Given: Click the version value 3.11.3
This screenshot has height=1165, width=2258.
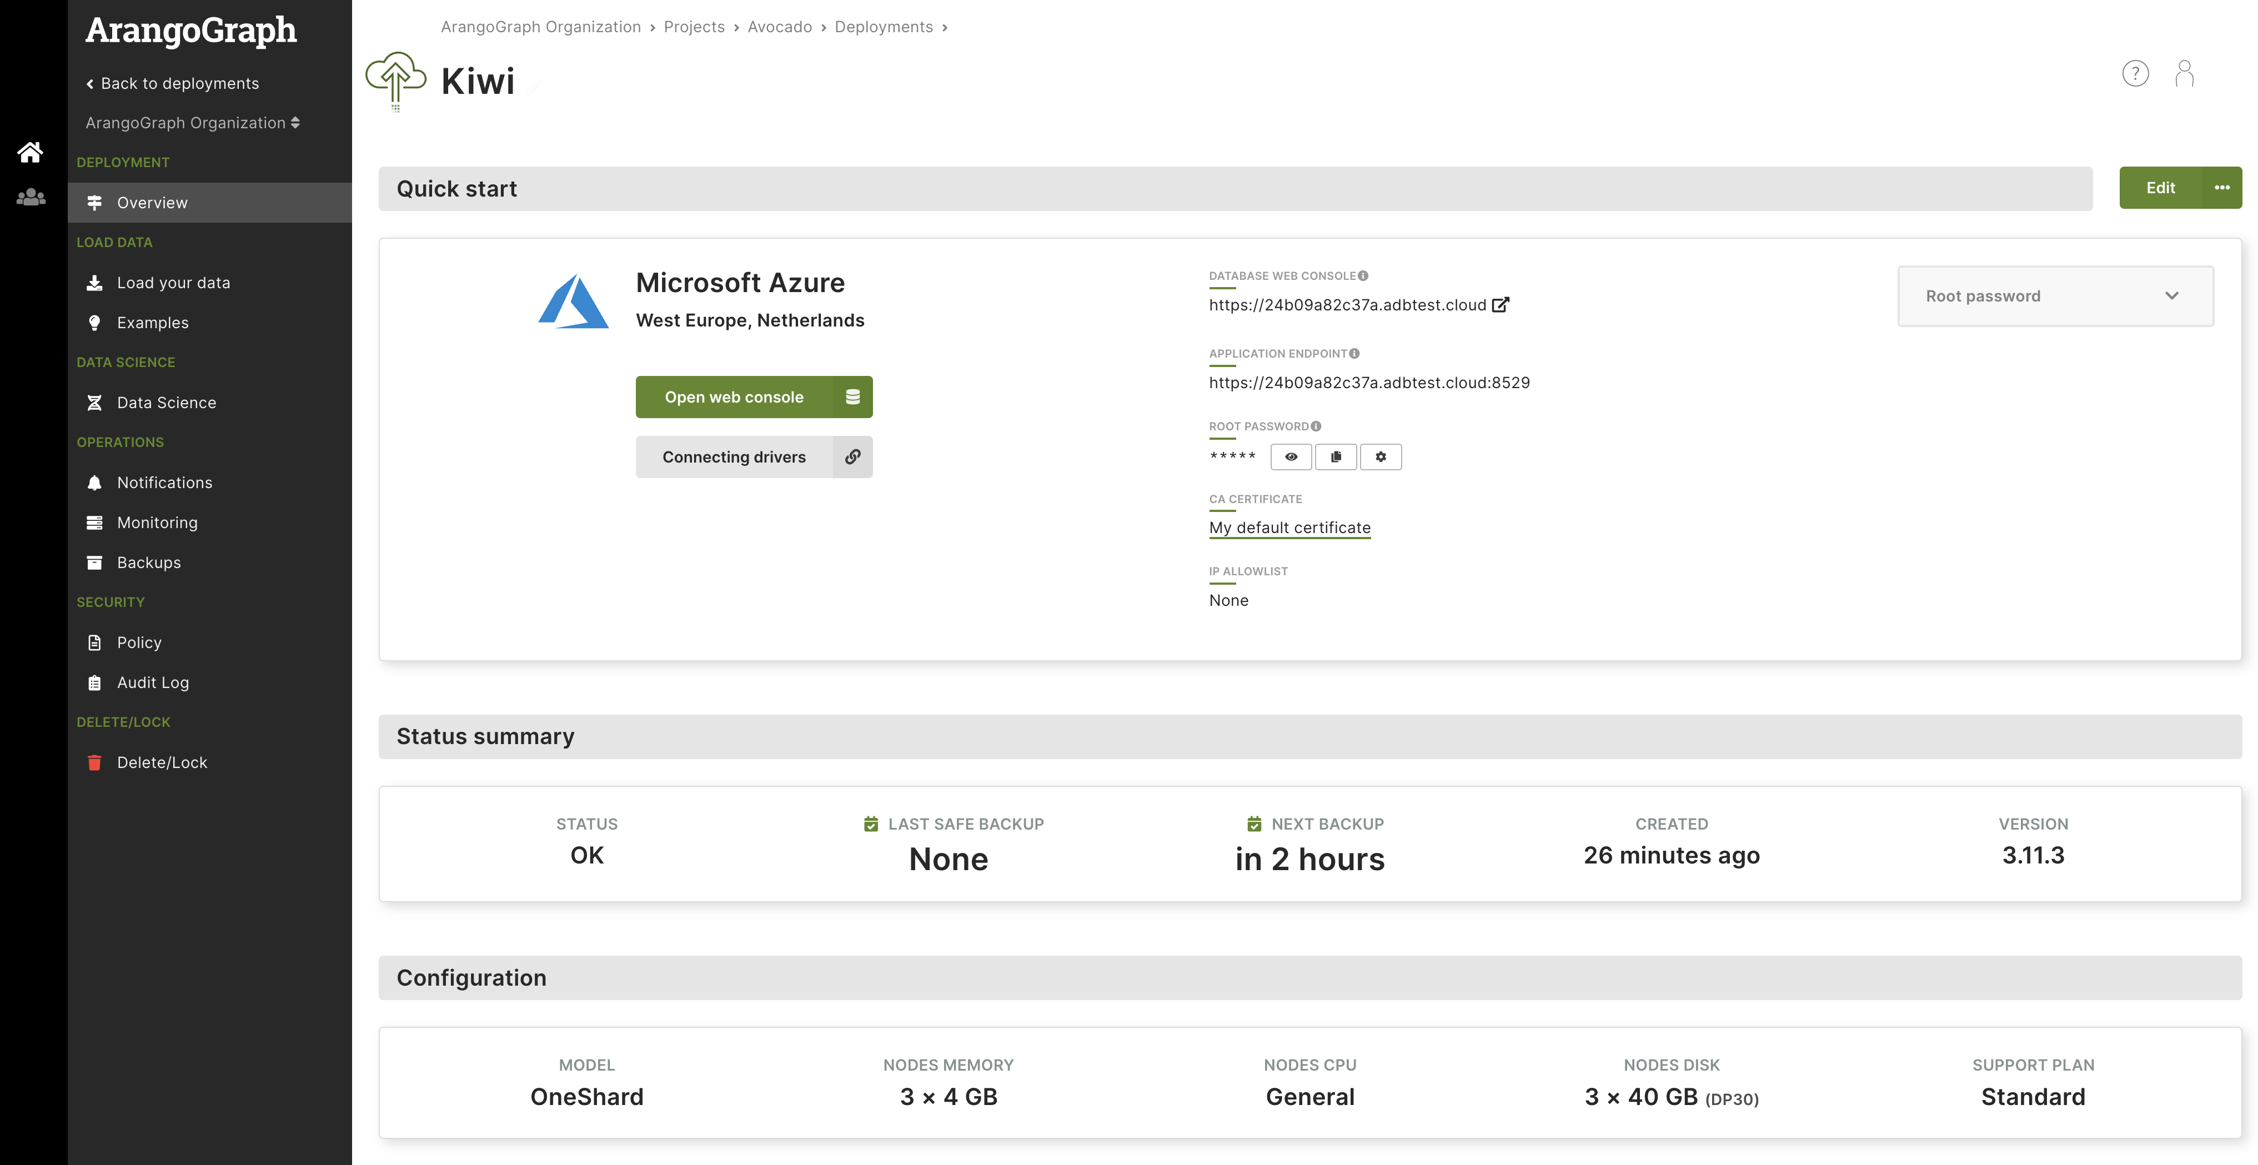Looking at the screenshot, I should (x=2033, y=856).
